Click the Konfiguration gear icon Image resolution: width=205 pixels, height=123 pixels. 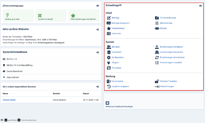(x=109, y=57)
